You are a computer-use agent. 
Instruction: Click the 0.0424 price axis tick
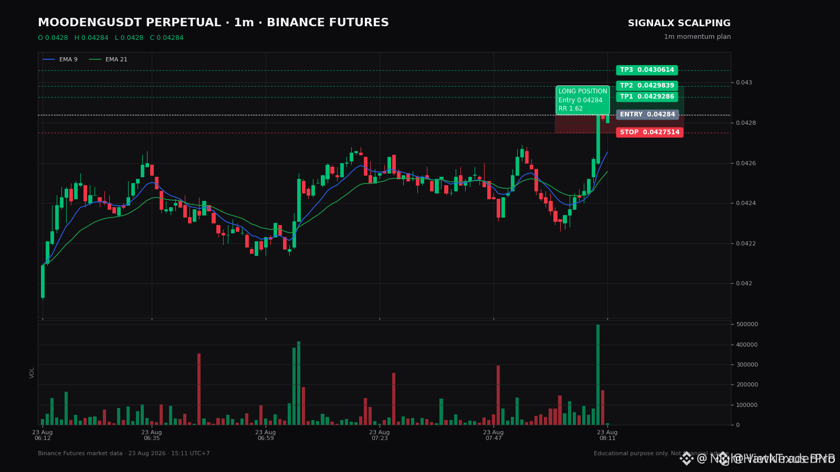(746, 203)
